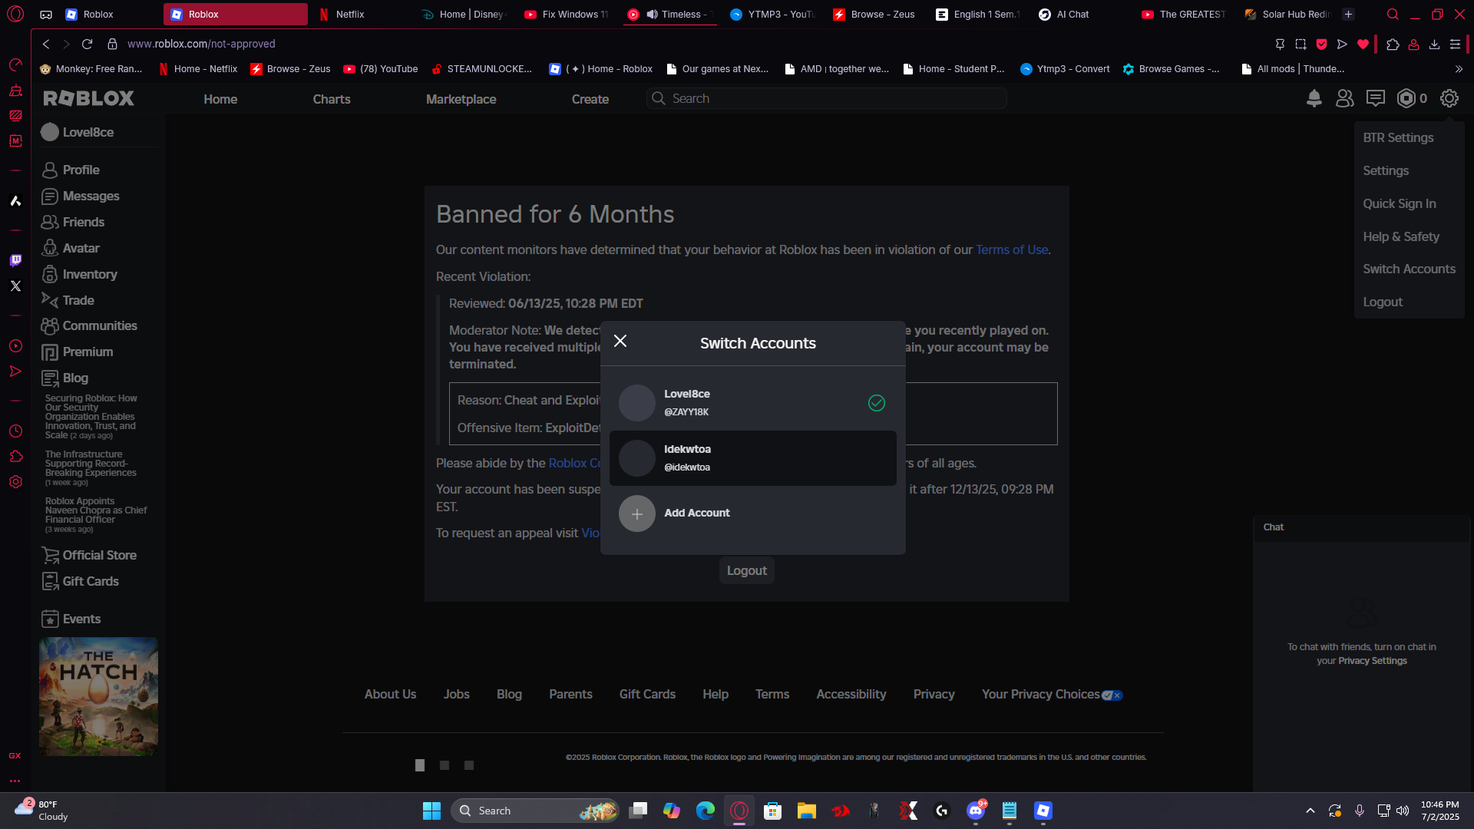The width and height of the screenshot is (1474, 829).
Task: Search open tabs with the magnifier icon
Action: click(x=1393, y=14)
